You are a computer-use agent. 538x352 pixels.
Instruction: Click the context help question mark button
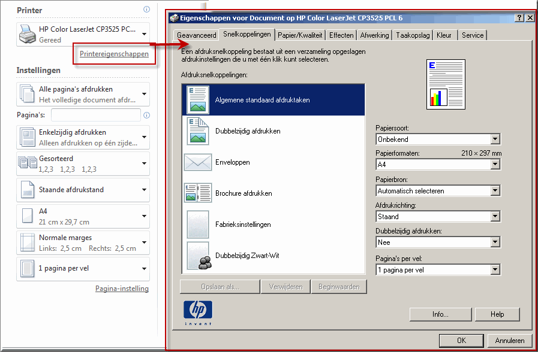[519, 18]
